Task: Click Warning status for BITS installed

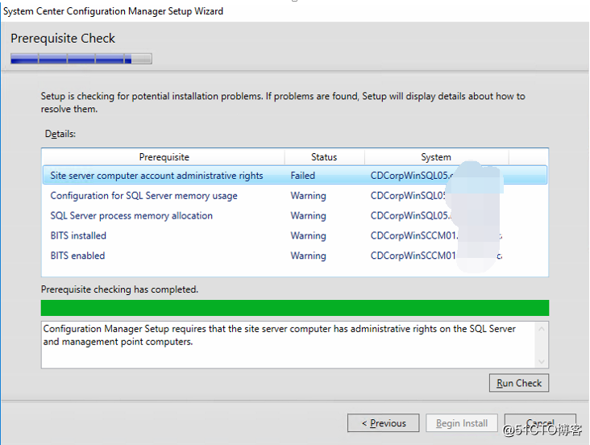Action: tap(308, 235)
